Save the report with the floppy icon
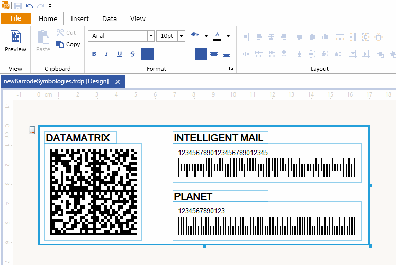Screen dimensions: 396x265 point(17,6)
